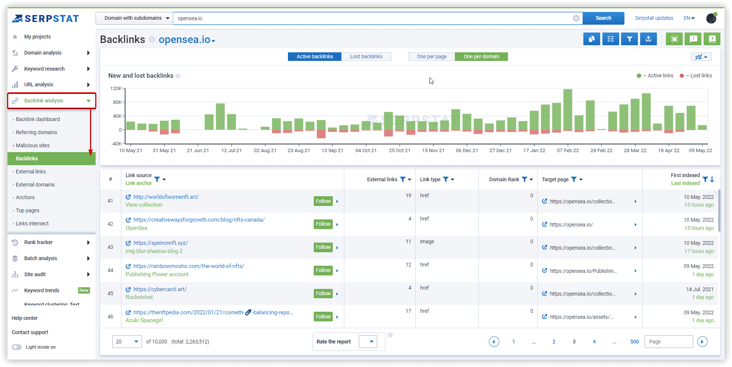Image resolution: width=732 pixels, height=367 pixels.
Task: Open External links section
Action: point(31,172)
